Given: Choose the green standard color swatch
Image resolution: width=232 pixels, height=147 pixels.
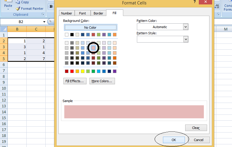Looking at the screenshot, I should (x=93, y=71).
